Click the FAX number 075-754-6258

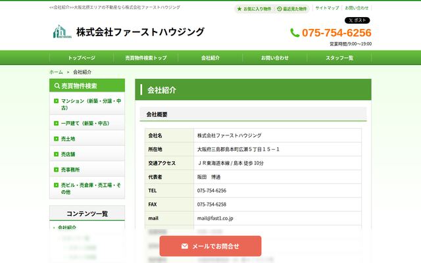(212, 204)
